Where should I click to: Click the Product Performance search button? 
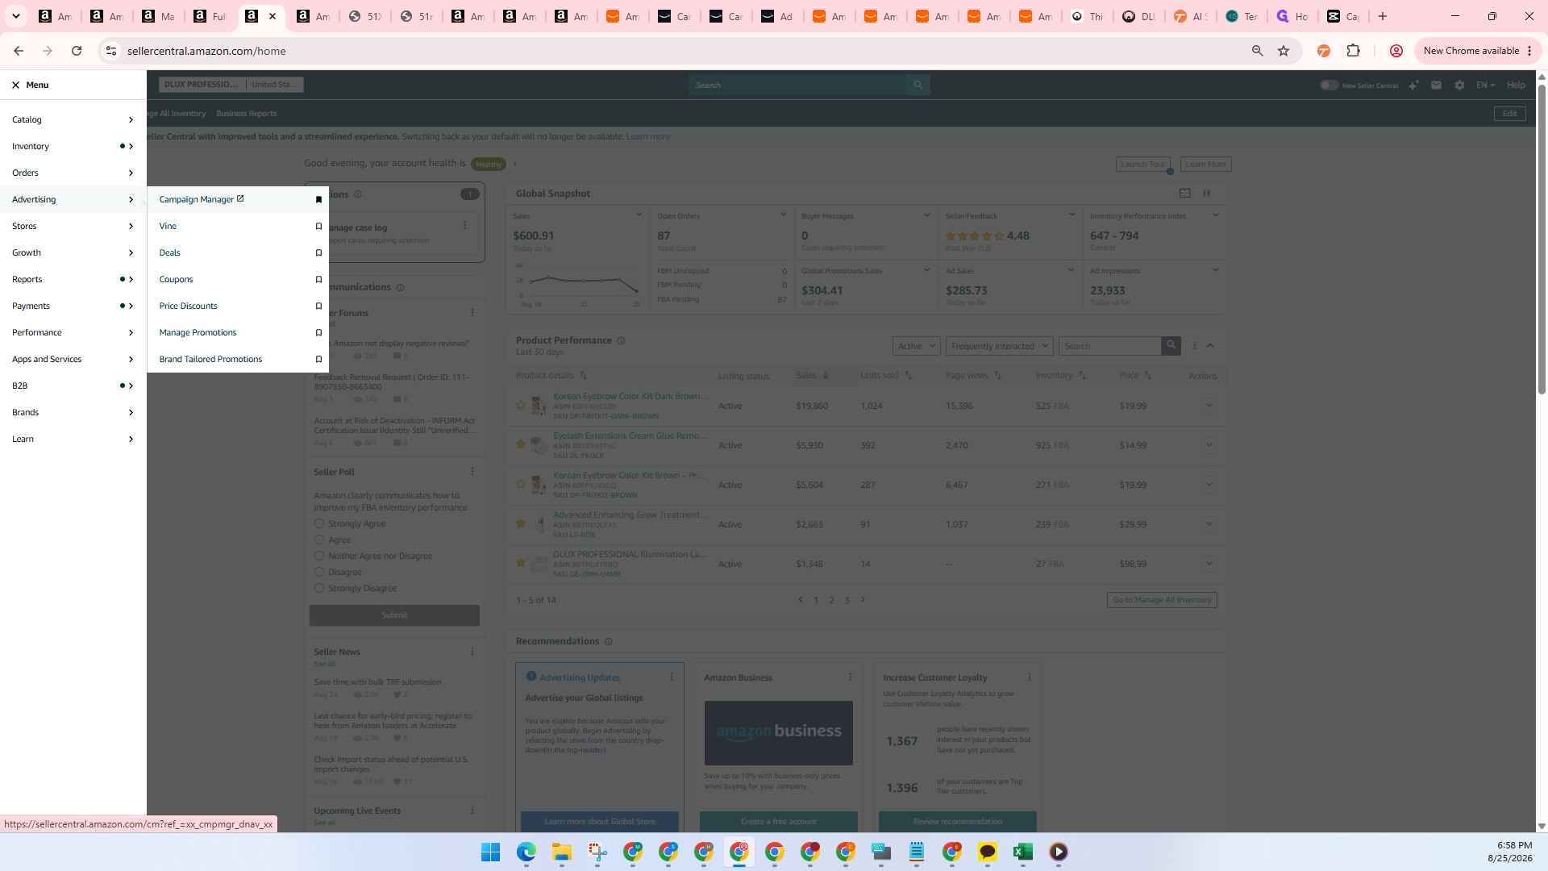[1171, 345]
